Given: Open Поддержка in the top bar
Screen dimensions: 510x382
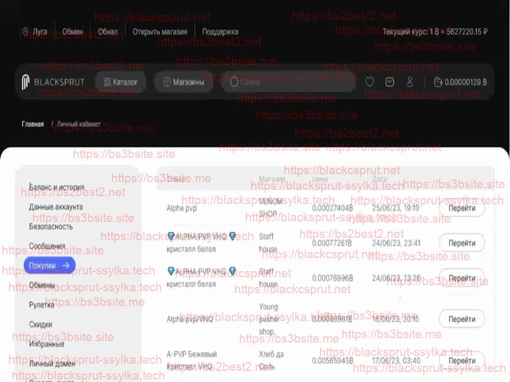Looking at the screenshot, I should coord(220,31).
